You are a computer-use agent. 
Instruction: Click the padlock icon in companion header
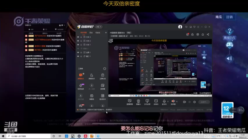193,34
